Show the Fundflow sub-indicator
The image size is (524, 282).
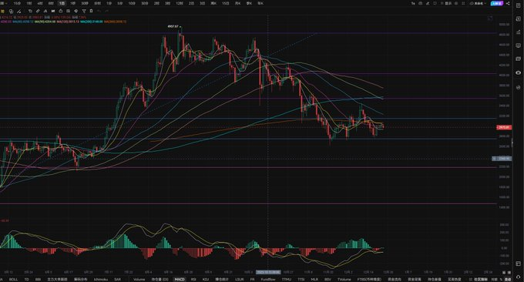tap(268, 280)
